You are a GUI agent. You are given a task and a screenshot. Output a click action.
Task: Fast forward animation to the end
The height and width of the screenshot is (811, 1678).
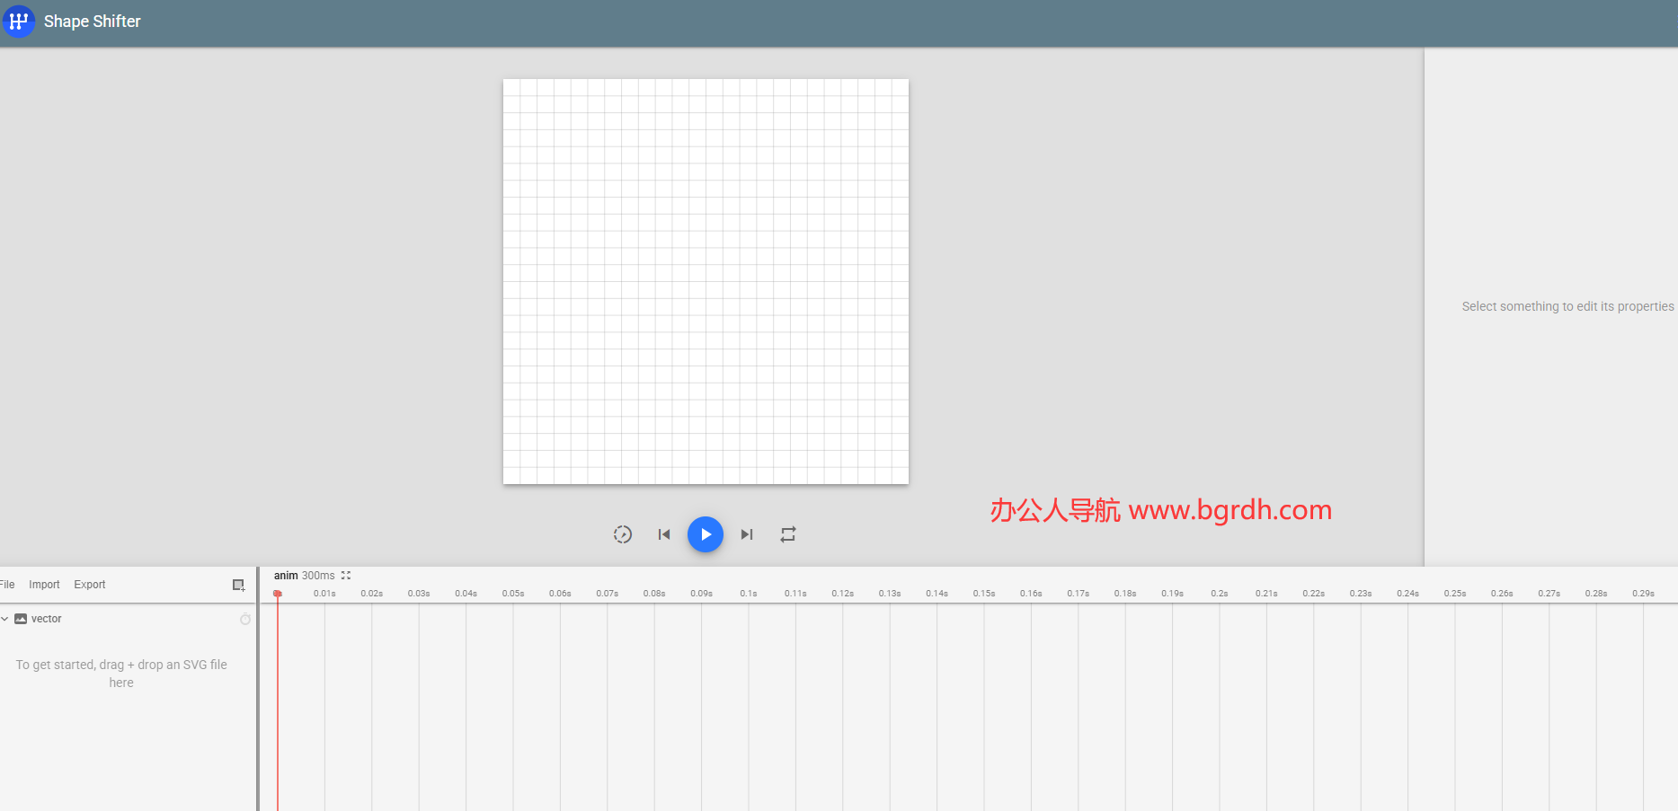click(747, 534)
